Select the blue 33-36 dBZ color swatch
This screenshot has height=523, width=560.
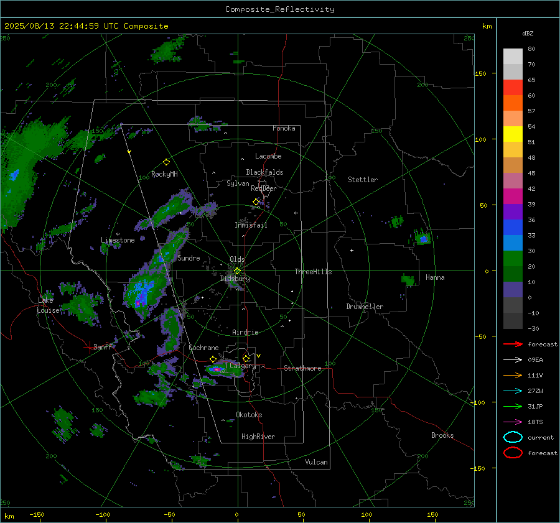(x=513, y=228)
